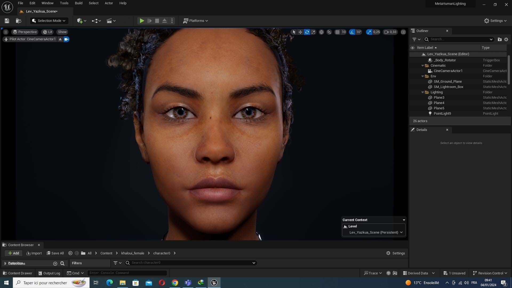Open the Selection Mode dropdown

(49, 21)
